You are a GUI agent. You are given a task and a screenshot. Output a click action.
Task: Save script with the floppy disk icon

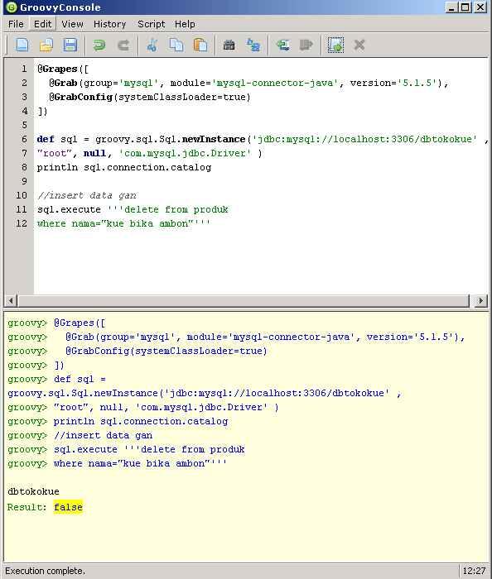70,45
